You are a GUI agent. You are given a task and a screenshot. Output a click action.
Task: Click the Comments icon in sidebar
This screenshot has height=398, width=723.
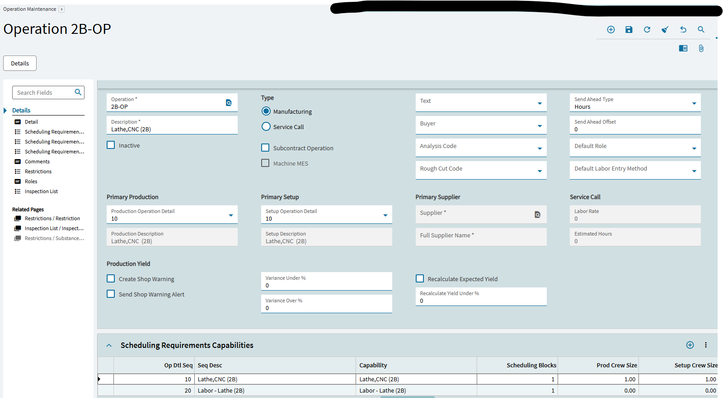[x=18, y=162]
